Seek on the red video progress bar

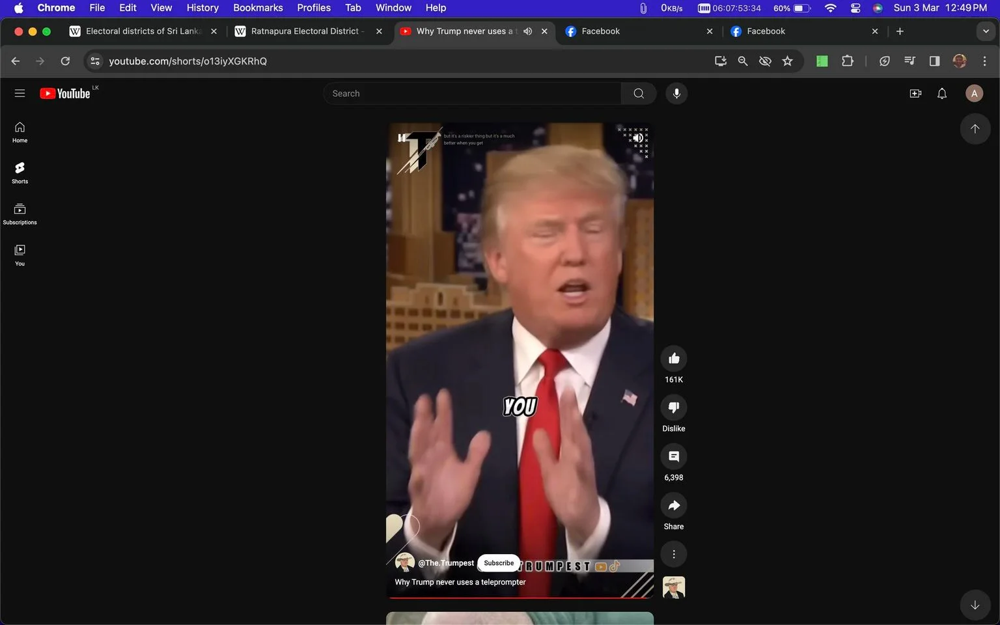520,597
